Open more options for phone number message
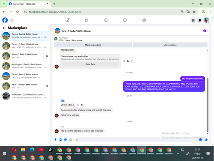Screen dimensions: 214x161 86,105
